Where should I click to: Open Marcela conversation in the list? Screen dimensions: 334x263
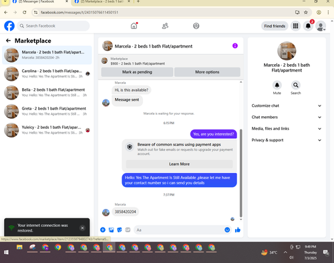click(x=47, y=55)
